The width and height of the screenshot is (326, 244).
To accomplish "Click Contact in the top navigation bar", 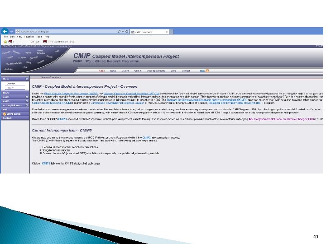I will click(x=186, y=71).
